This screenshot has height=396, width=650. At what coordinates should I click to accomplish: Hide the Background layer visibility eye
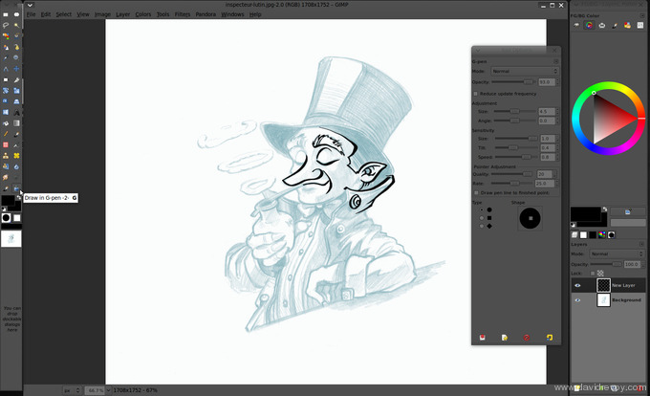pyautogui.click(x=577, y=300)
